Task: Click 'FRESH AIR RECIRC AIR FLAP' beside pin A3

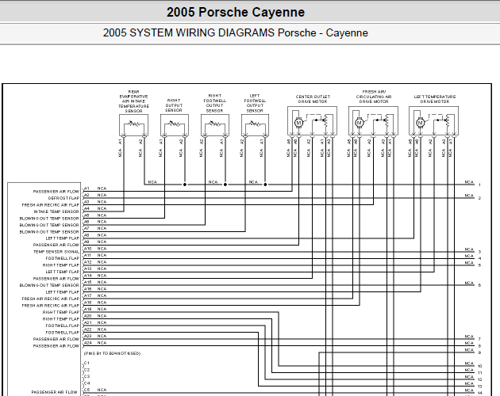Action: coord(50,204)
